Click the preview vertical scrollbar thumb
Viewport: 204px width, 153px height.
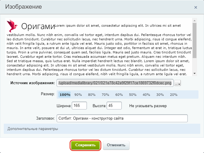pyautogui.click(x=194, y=40)
